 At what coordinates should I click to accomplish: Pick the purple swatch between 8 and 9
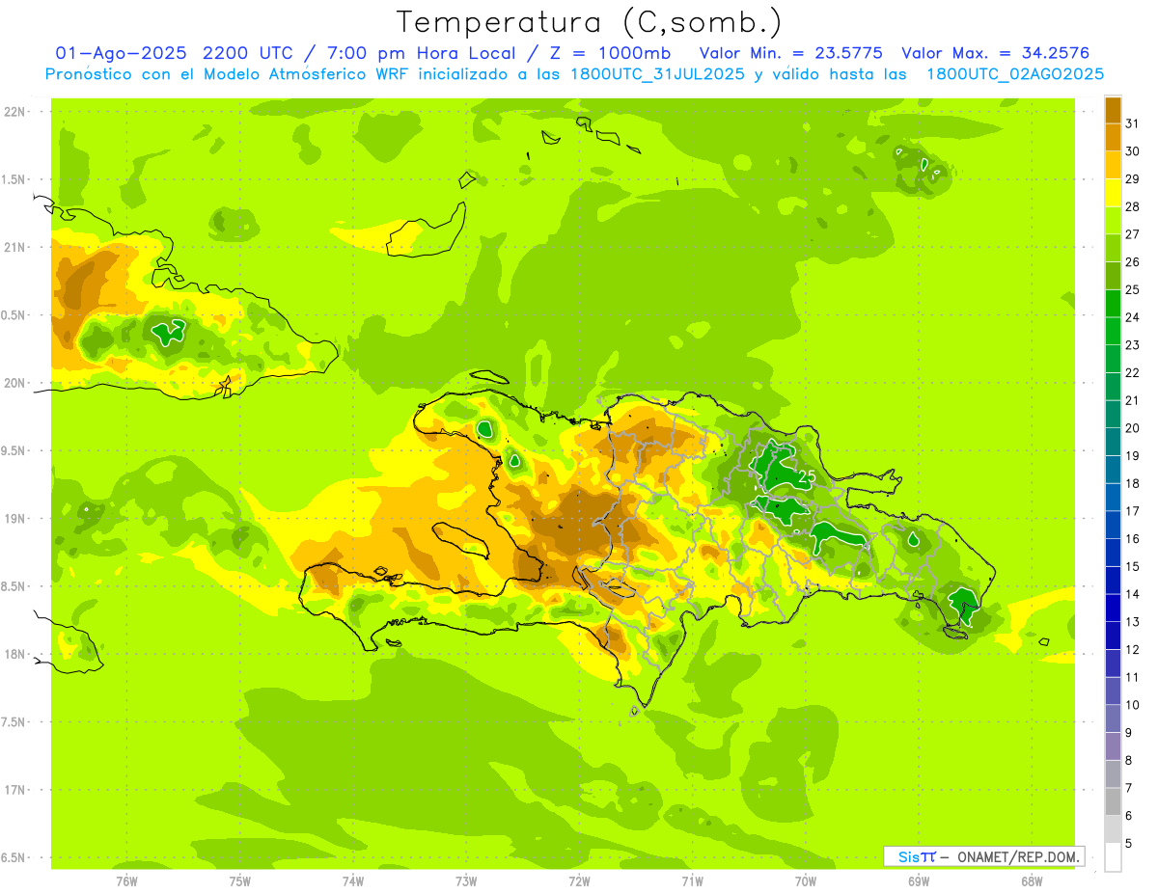click(1113, 746)
